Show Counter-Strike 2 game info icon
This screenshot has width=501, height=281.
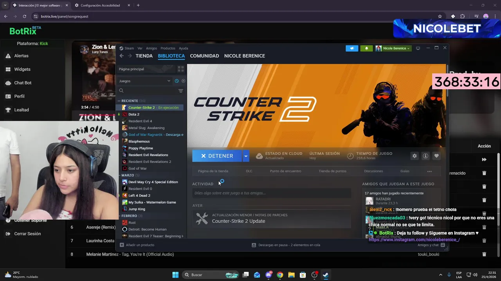pos(425,156)
